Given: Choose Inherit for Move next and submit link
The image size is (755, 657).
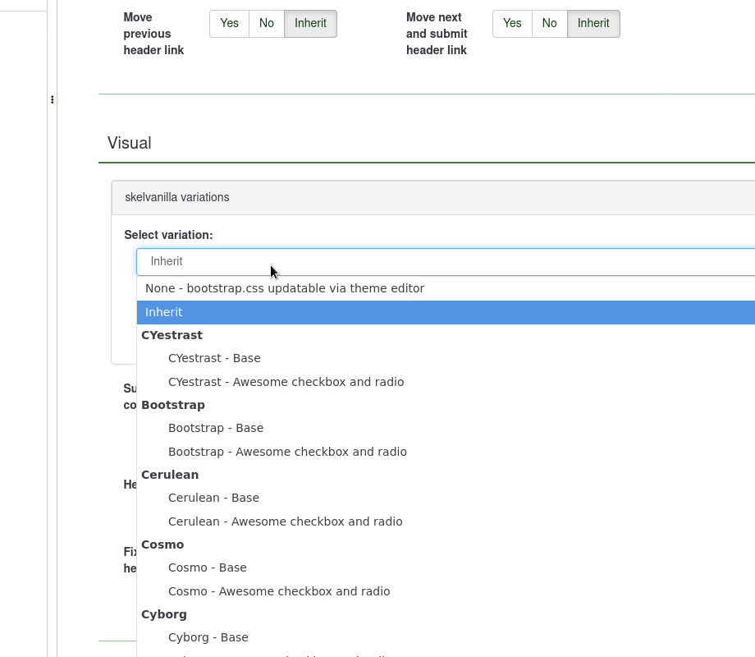Looking at the screenshot, I should [x=593, y=24].
